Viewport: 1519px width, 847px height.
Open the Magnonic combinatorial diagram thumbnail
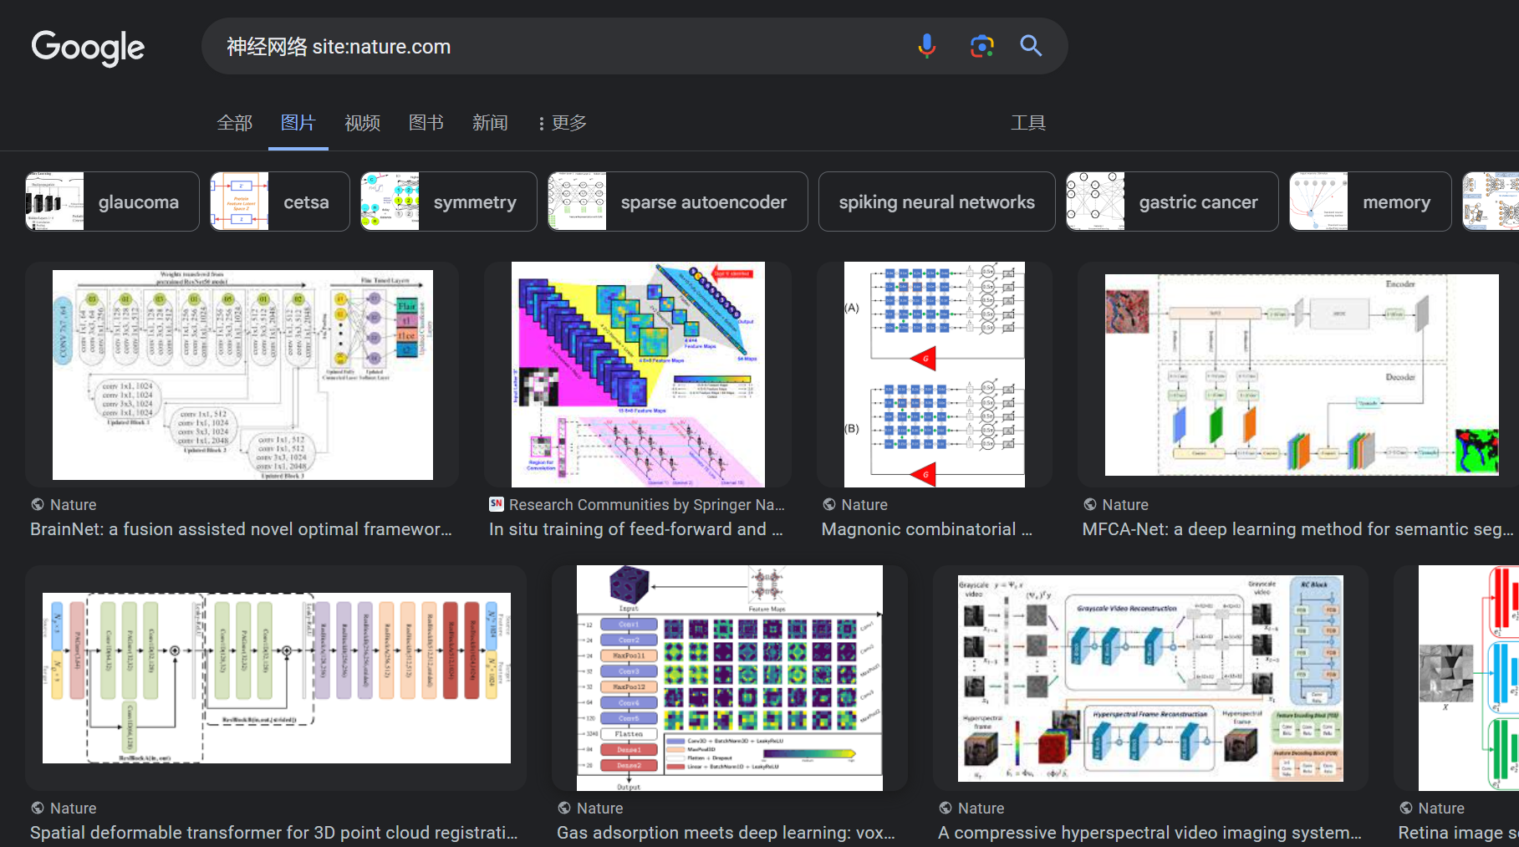(935, 375)
